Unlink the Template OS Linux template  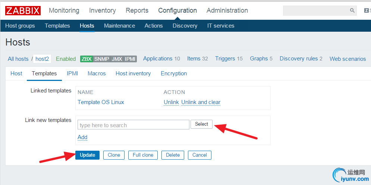pos(171,102)
